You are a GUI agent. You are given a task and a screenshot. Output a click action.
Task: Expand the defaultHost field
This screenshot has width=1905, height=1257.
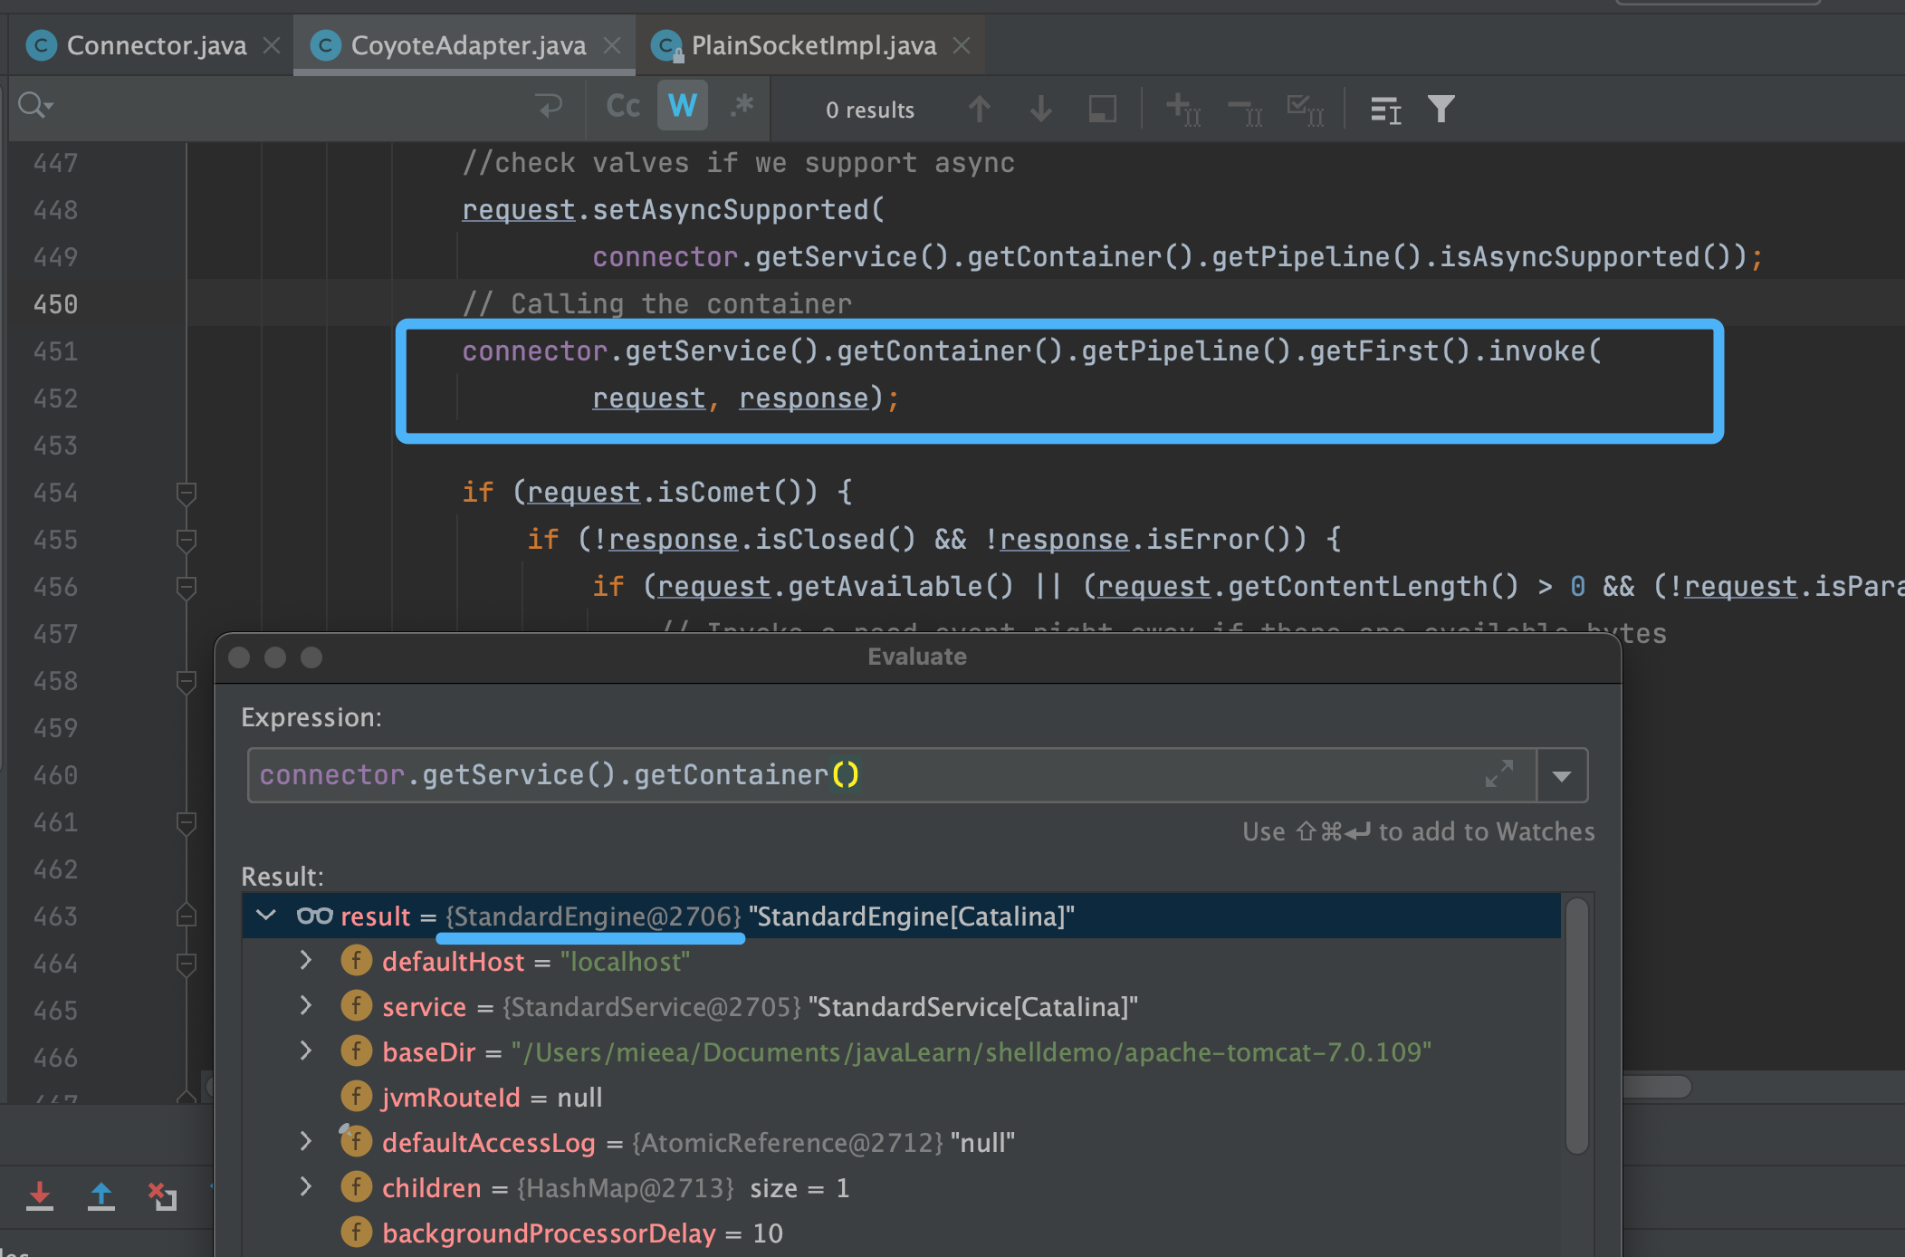[306, 960]
